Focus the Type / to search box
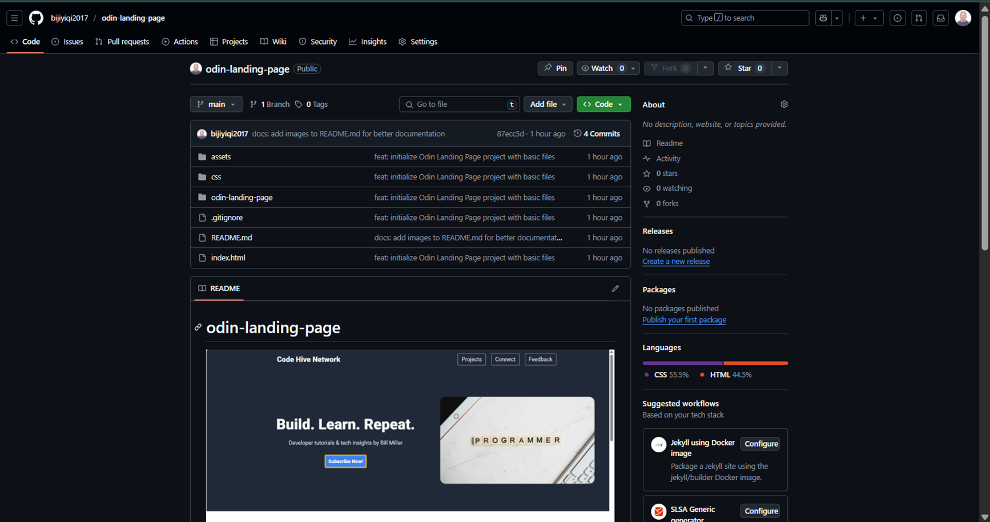The height and width of the screenshot is (522, 990). pos(745,18)
